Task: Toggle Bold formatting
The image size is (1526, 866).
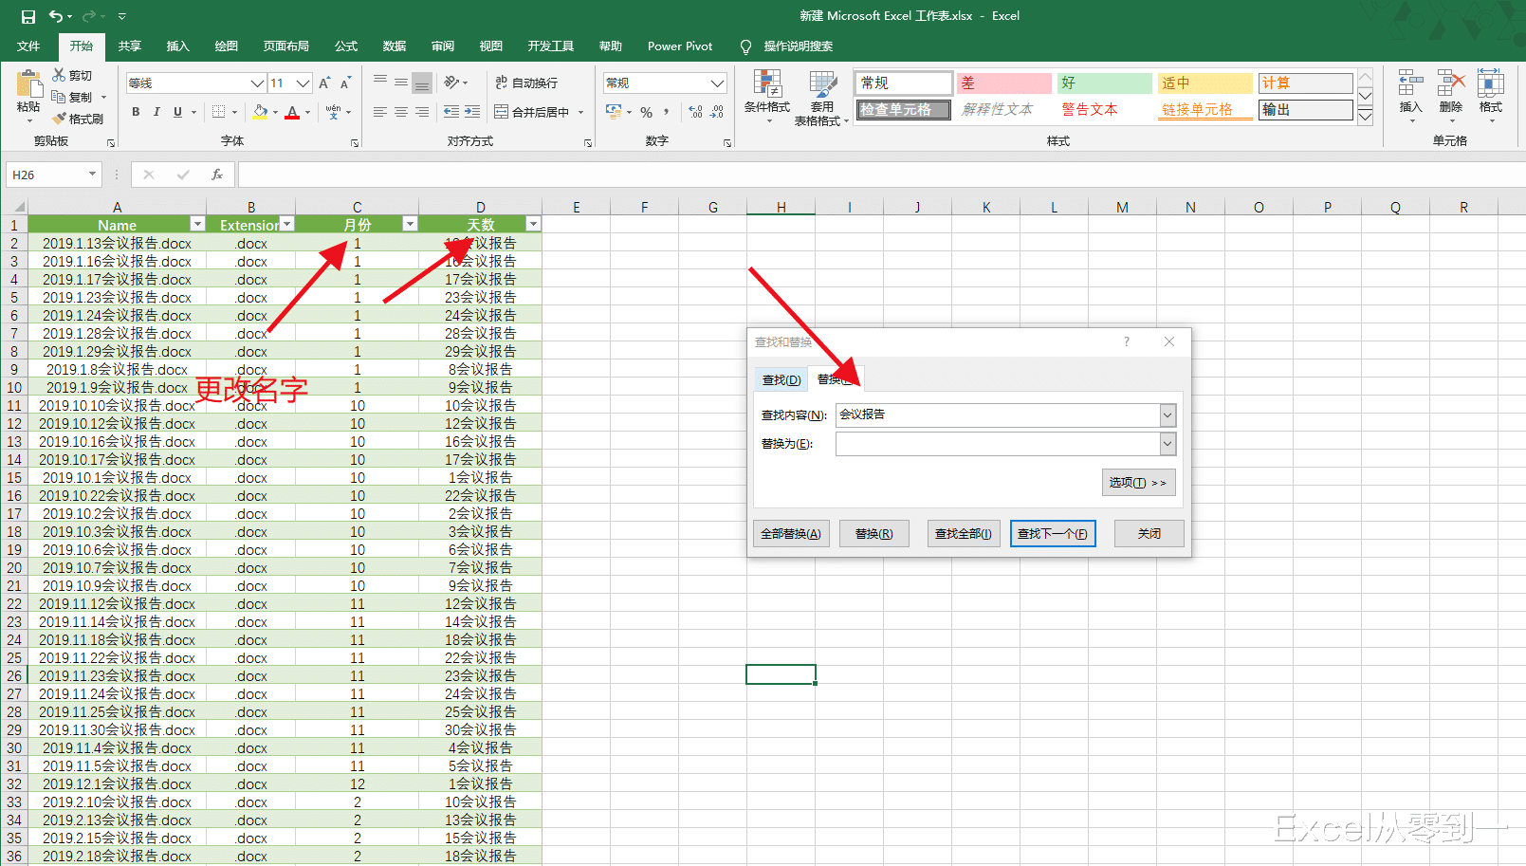Action: pos(136,112)
